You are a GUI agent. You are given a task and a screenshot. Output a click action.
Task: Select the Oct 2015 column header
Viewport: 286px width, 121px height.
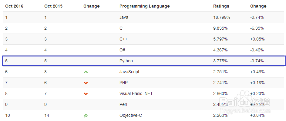click(x=53, y=6)
